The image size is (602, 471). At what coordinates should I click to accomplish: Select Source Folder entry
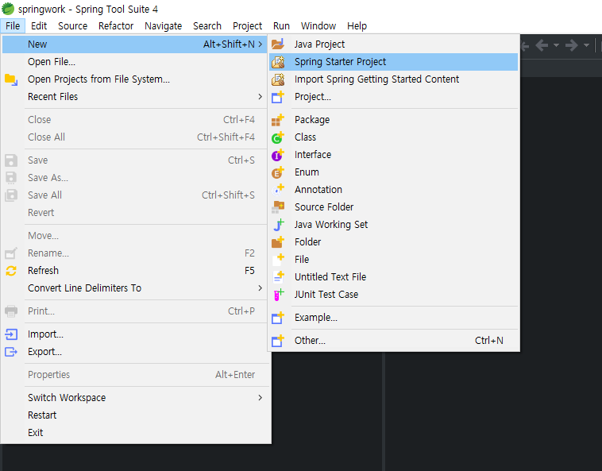click(x=394, y=207)
